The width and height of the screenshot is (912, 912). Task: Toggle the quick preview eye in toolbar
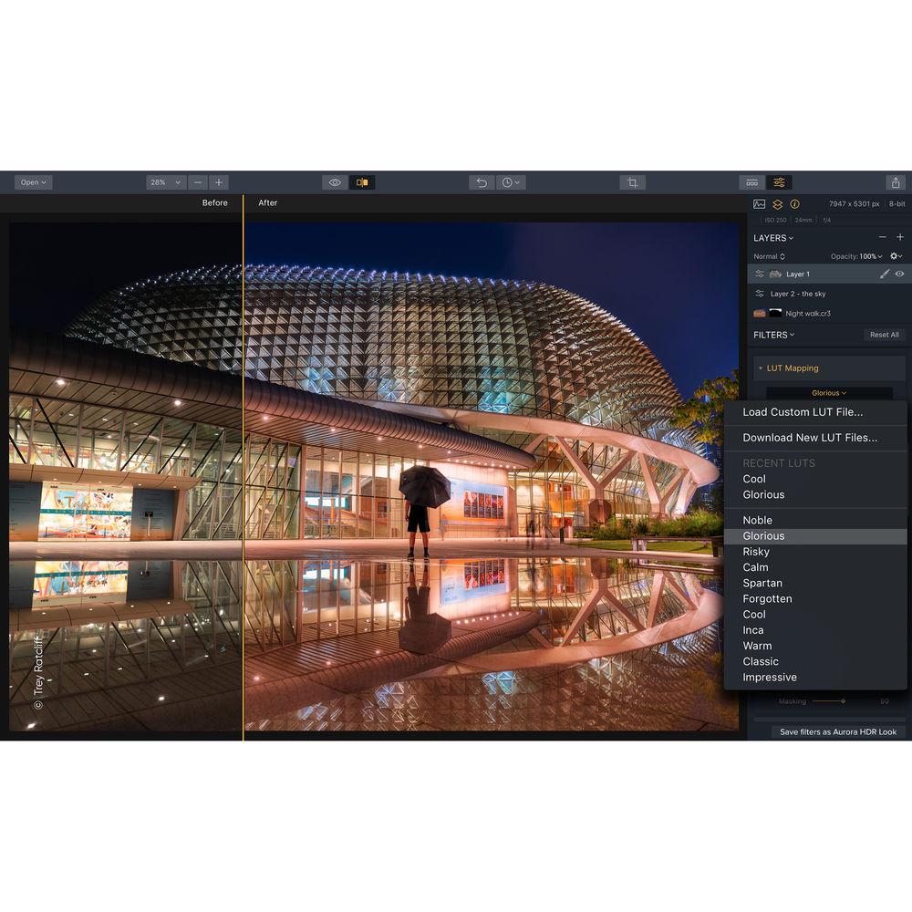tap(337, 181)
